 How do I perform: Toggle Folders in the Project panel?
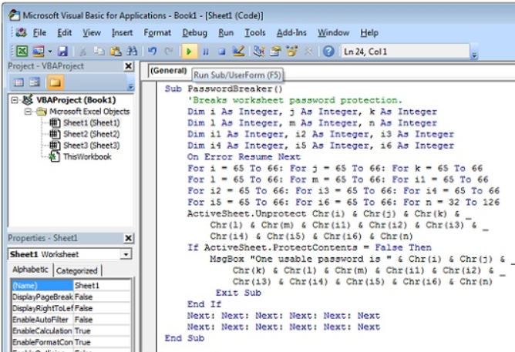click(x=56, y=82)
